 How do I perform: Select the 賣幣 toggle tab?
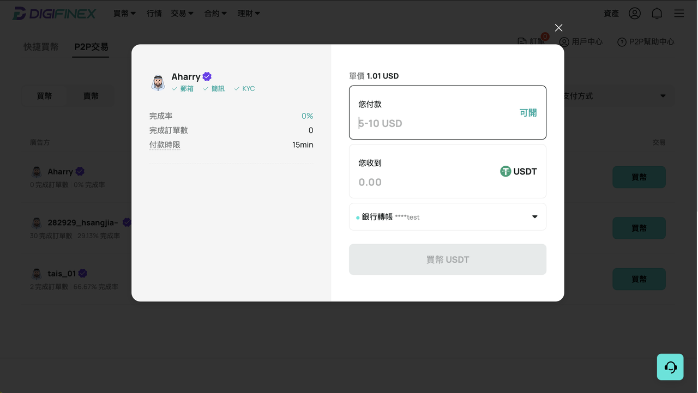click(91, 96)
